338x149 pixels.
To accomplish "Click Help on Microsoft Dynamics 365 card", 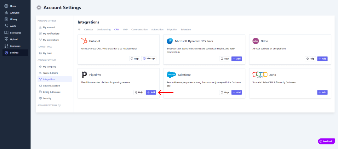I will pyautogui.click(x=225, y=59).
